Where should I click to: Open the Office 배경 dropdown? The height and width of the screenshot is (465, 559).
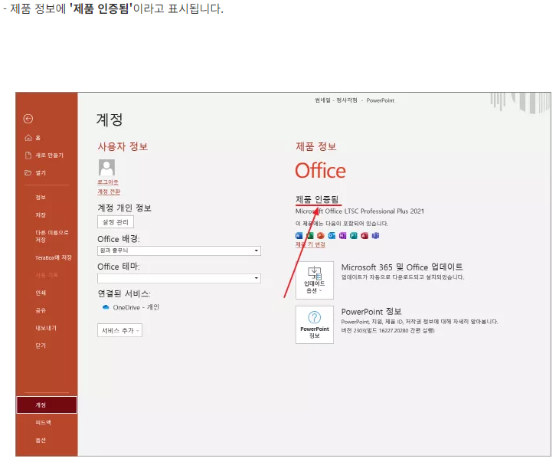click(x=179, y=251)
